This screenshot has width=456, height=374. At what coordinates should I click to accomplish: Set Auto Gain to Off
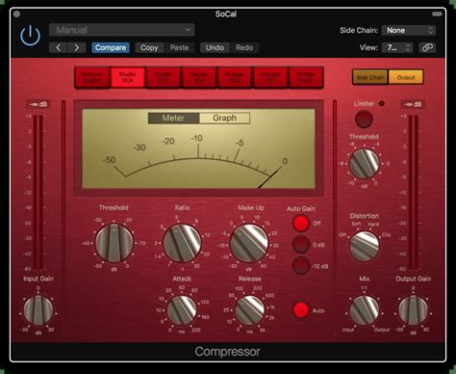[301, 223]
